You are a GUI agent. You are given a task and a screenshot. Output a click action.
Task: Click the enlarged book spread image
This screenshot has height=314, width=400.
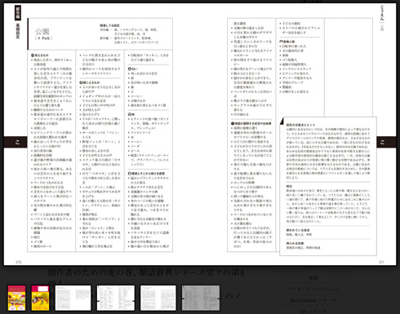pyautogui.click(x=200, y=135)
